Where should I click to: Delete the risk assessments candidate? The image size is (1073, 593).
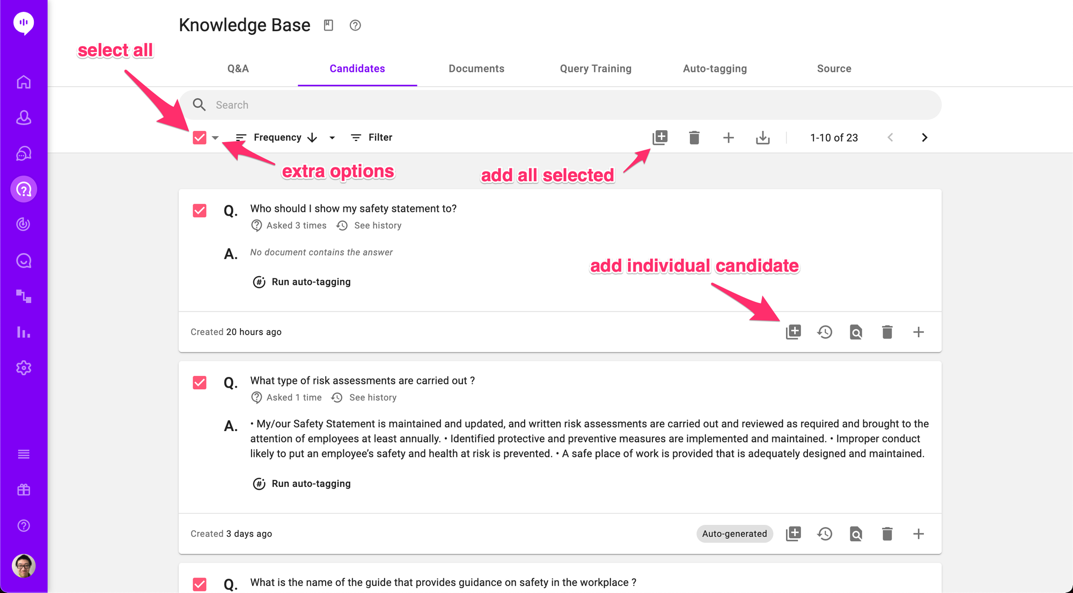pos(887,534)
